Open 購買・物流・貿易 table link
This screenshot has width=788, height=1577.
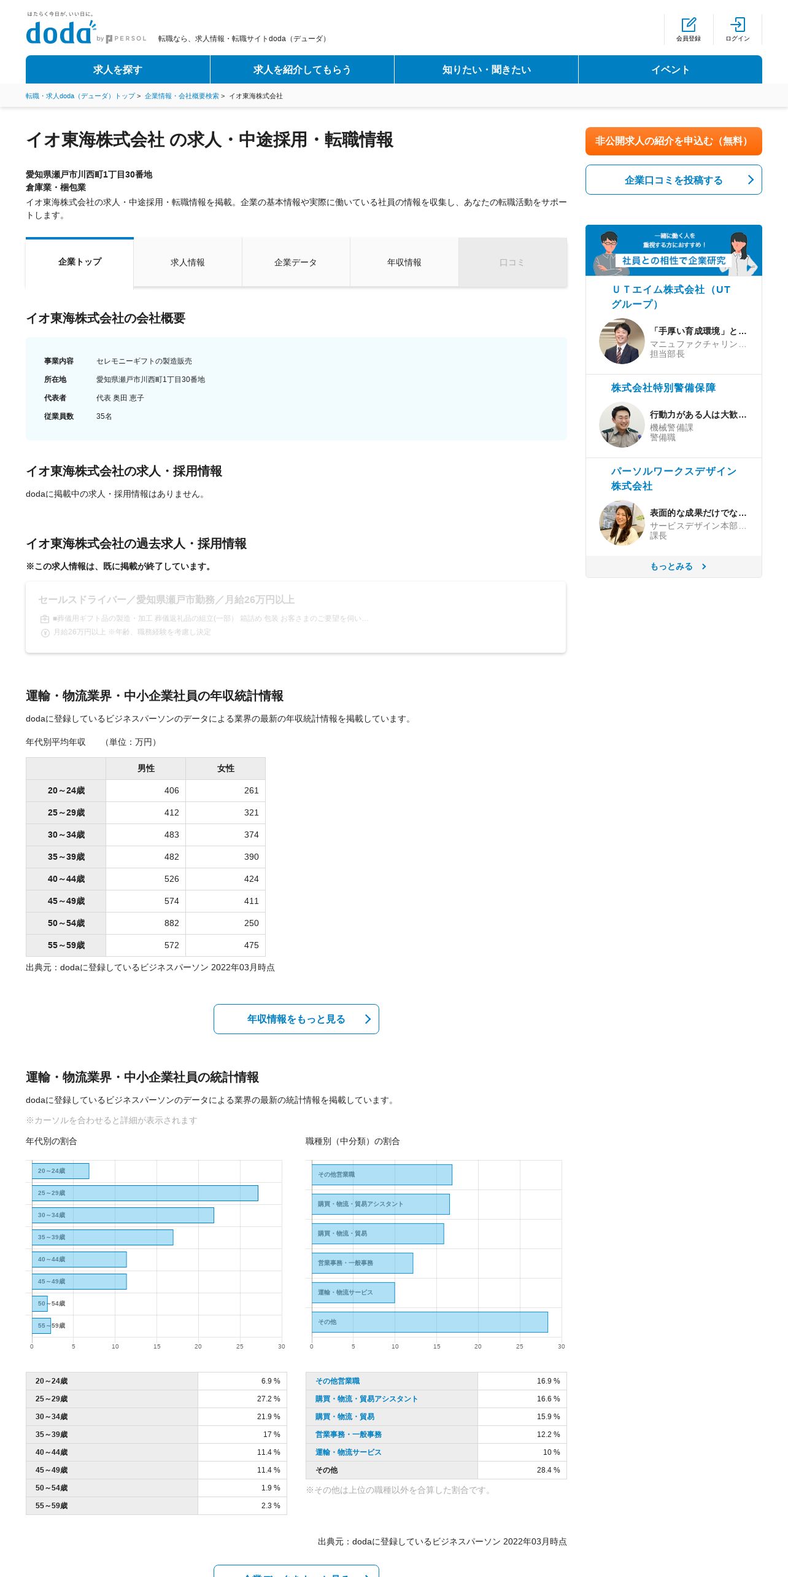click(345, 1417)
